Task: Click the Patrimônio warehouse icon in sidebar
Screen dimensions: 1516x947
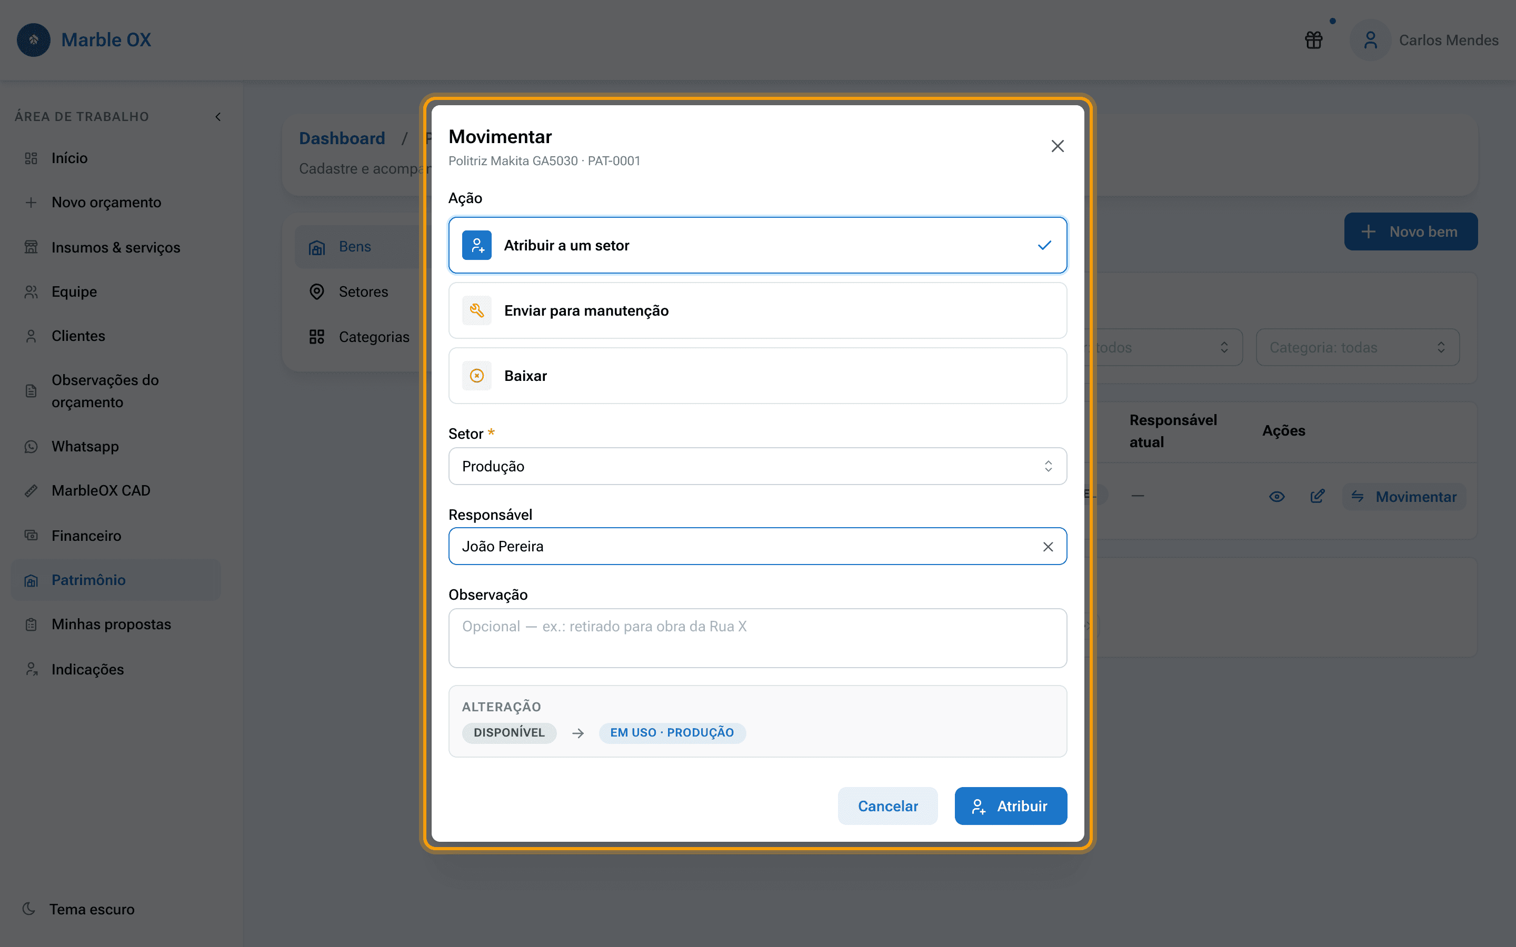Action: point(31,581)
